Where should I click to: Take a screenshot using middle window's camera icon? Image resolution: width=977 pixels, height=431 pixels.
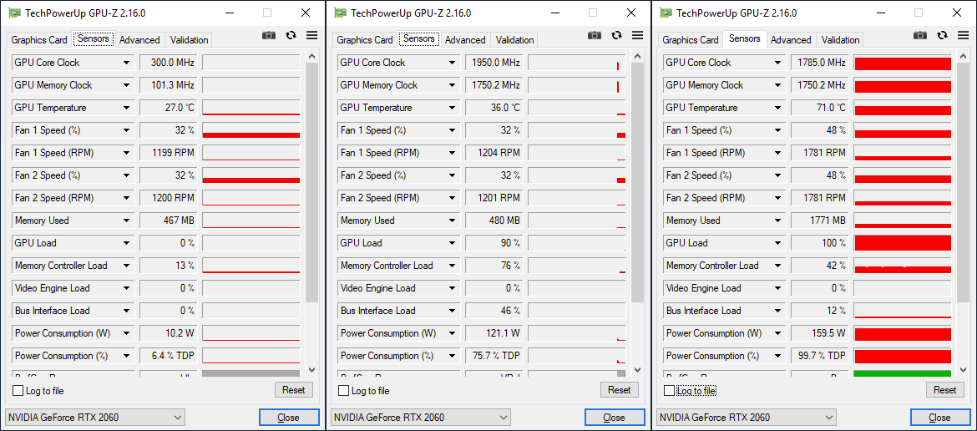(x=594, y=35)
